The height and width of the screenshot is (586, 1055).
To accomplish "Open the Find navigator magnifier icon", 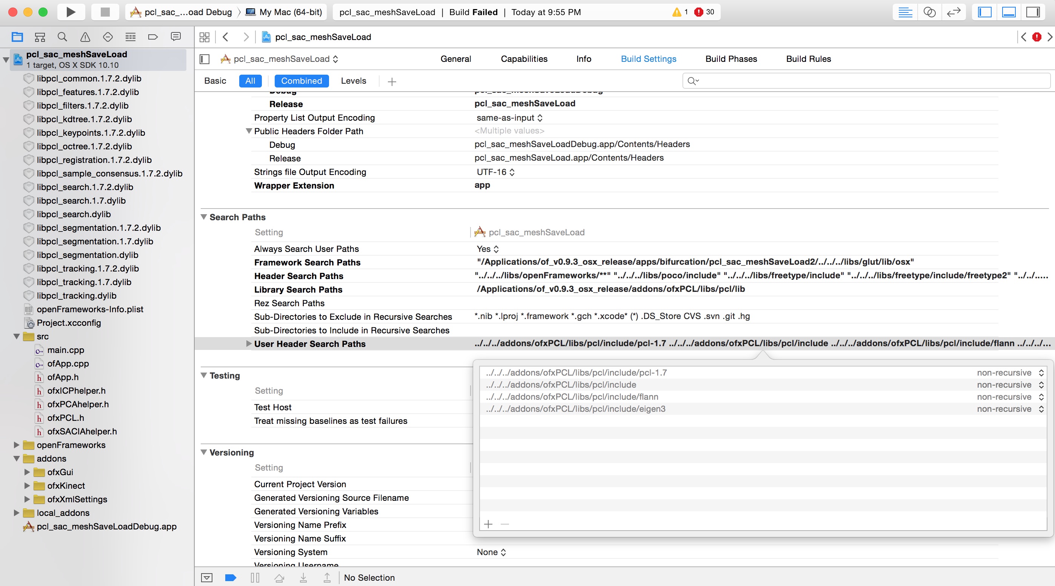I will coord(62,37).
